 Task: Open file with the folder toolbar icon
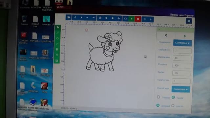69,17
